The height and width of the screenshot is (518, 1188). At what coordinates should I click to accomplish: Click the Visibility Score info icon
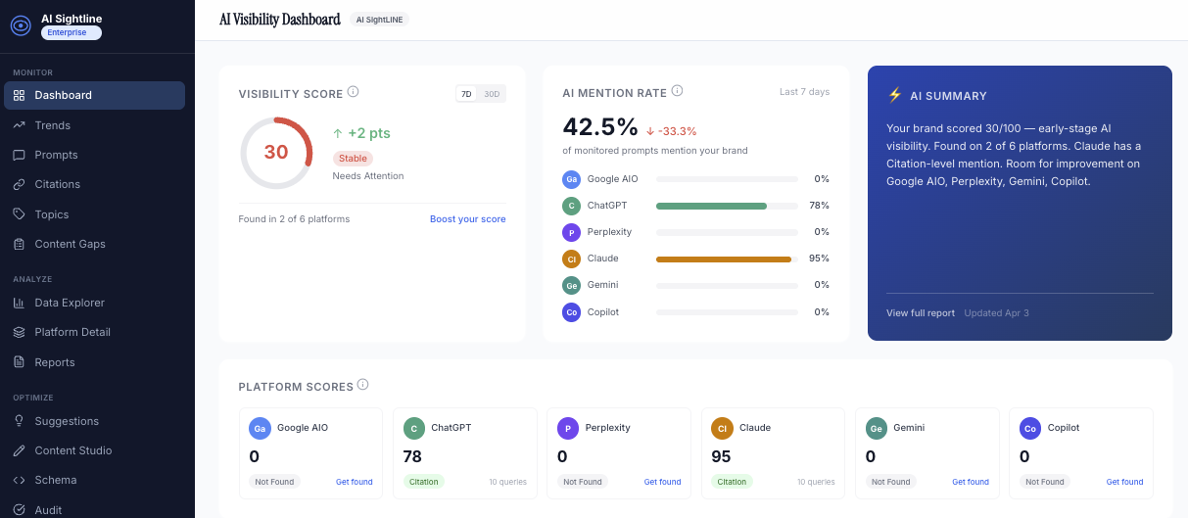(354, 92)
